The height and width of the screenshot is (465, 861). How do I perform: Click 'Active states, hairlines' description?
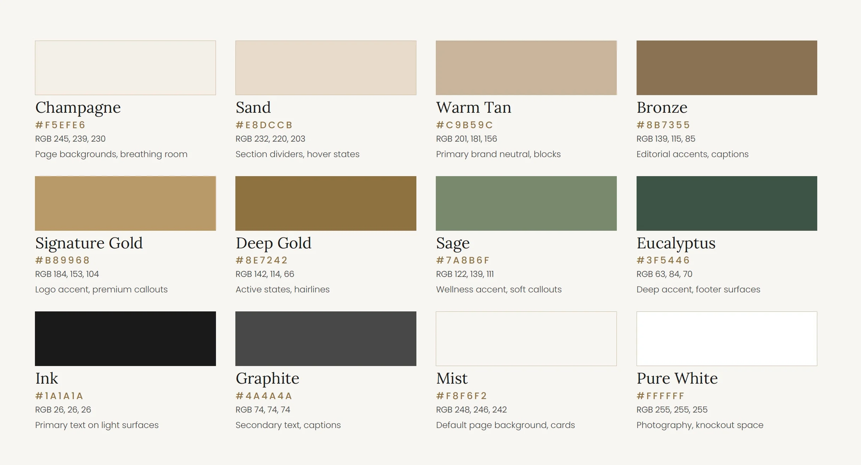283,290
